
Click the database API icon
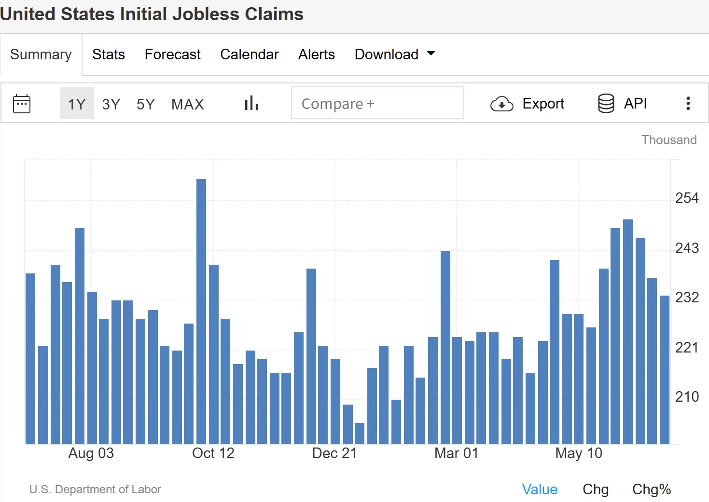(x=606, y=103)
